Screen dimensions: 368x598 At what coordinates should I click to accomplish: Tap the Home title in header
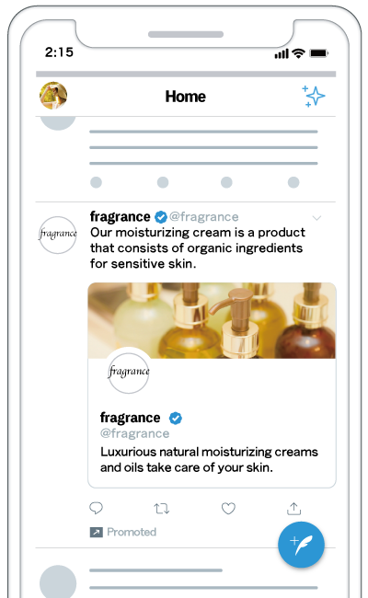(185, 97)
